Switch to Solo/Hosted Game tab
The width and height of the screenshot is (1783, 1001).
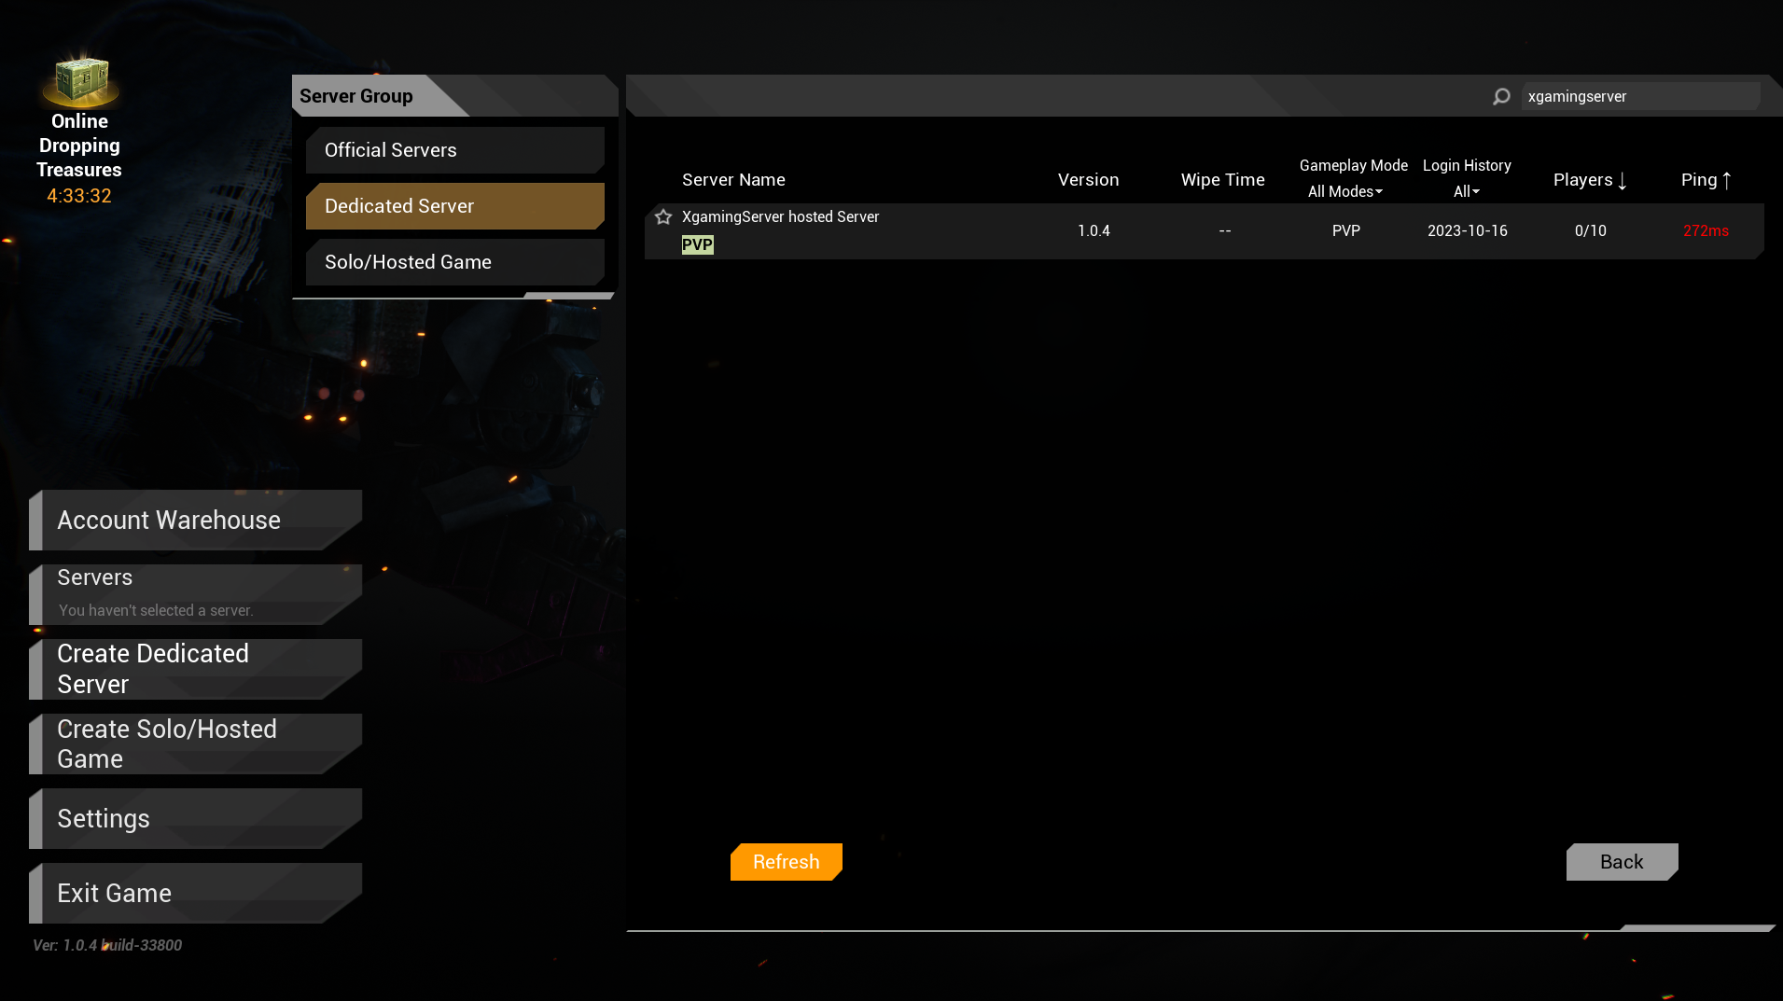[x=454, y=262]
